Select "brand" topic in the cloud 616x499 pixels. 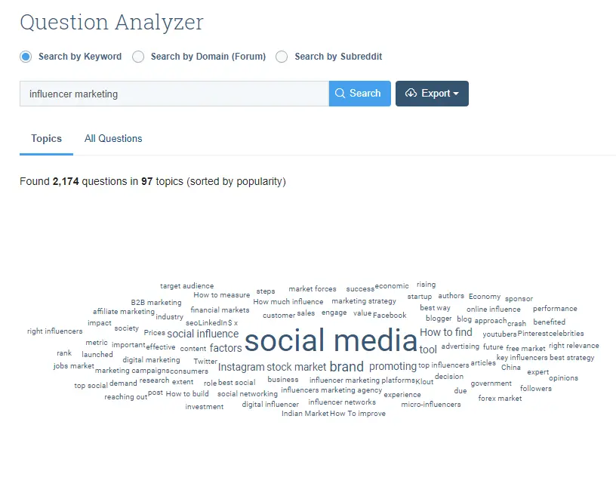(346, 367)
